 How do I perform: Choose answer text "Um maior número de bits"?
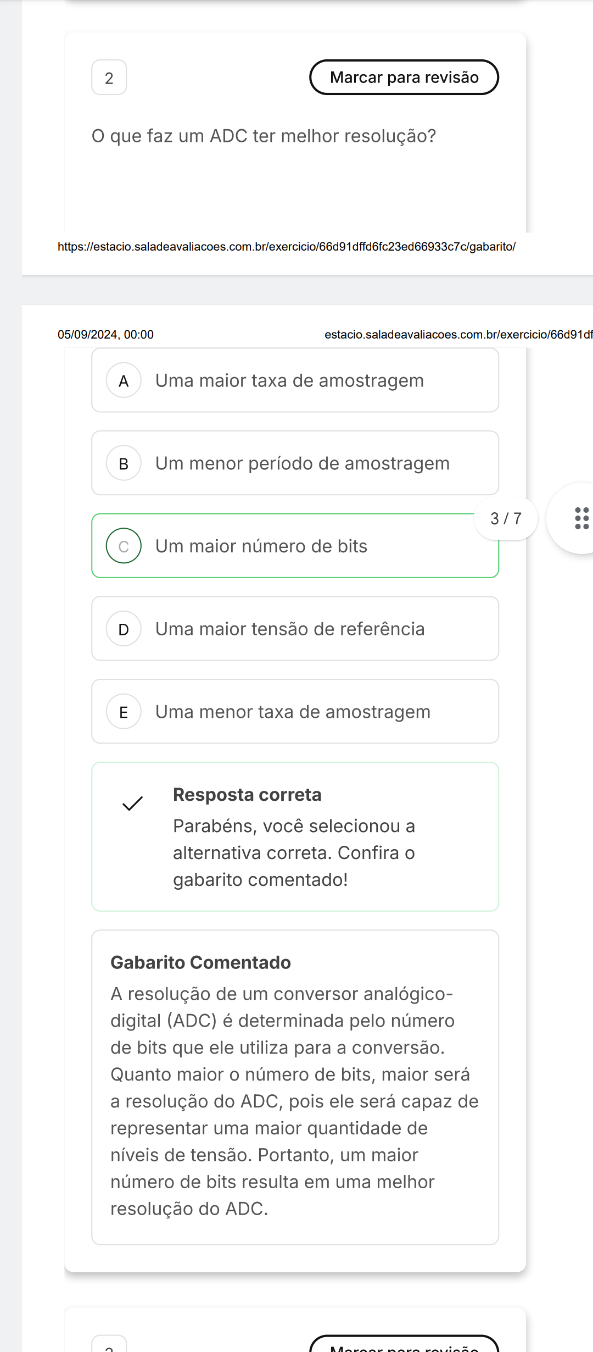261,546
